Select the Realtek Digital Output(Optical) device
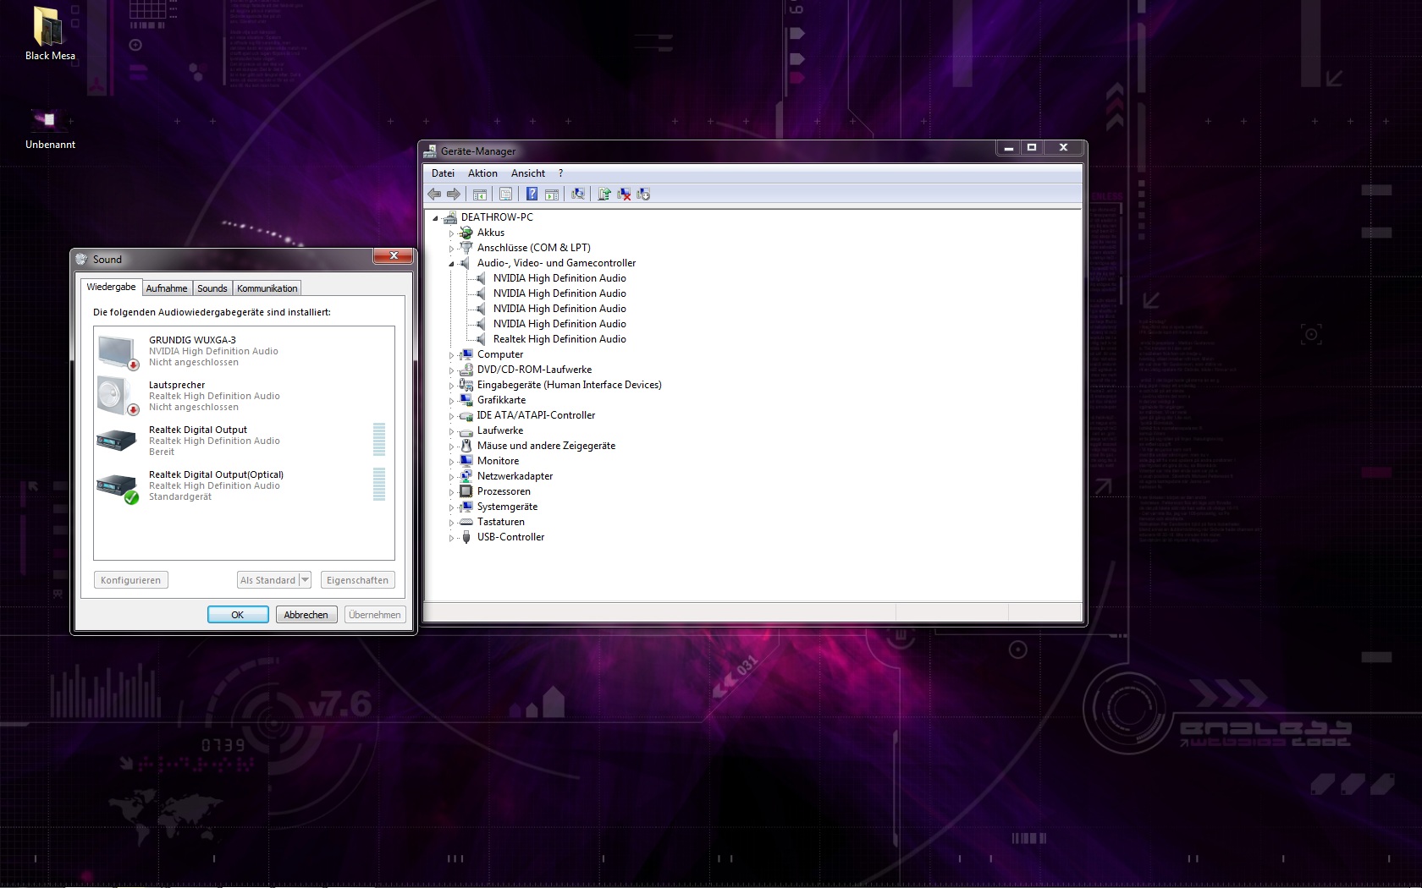This screenshot has height=888, width=1422. 243,486
